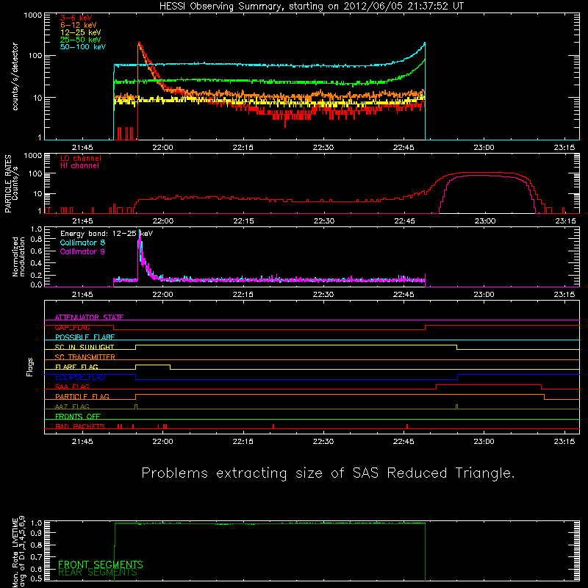Click the 22:45 tick under the modulation panel
This screenshot has height=588, width=588.
click(x=404, y=295)
